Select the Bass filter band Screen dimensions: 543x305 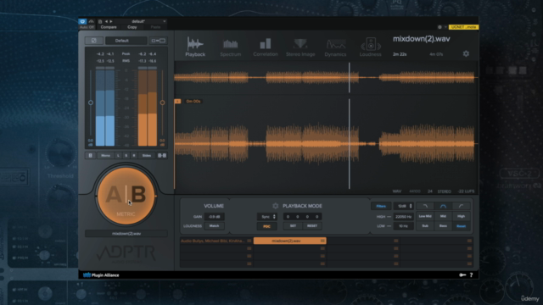click(x=443, y=226)
